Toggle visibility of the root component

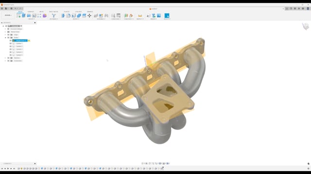(x=6, y=26)
